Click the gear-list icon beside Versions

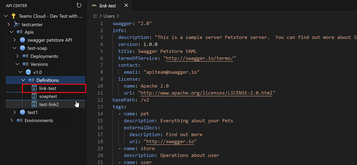click(x=25, y=64)
